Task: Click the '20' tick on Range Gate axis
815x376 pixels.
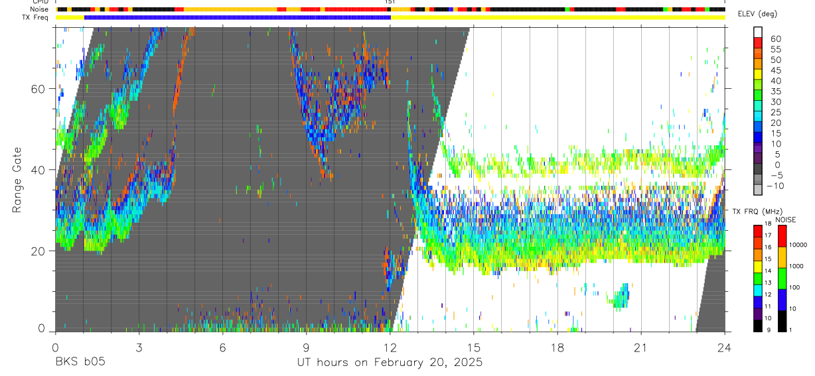Action: coord(38,251)
